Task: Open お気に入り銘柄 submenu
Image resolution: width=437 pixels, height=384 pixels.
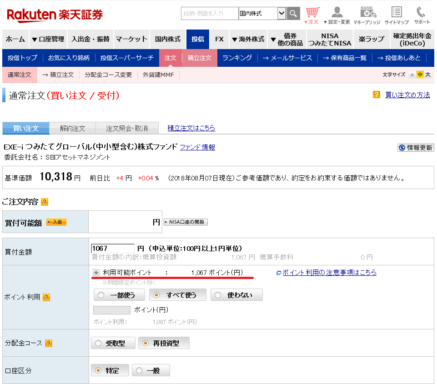Action: pos(69,58)
